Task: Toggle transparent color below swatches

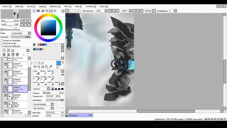Action: [57, 67]
